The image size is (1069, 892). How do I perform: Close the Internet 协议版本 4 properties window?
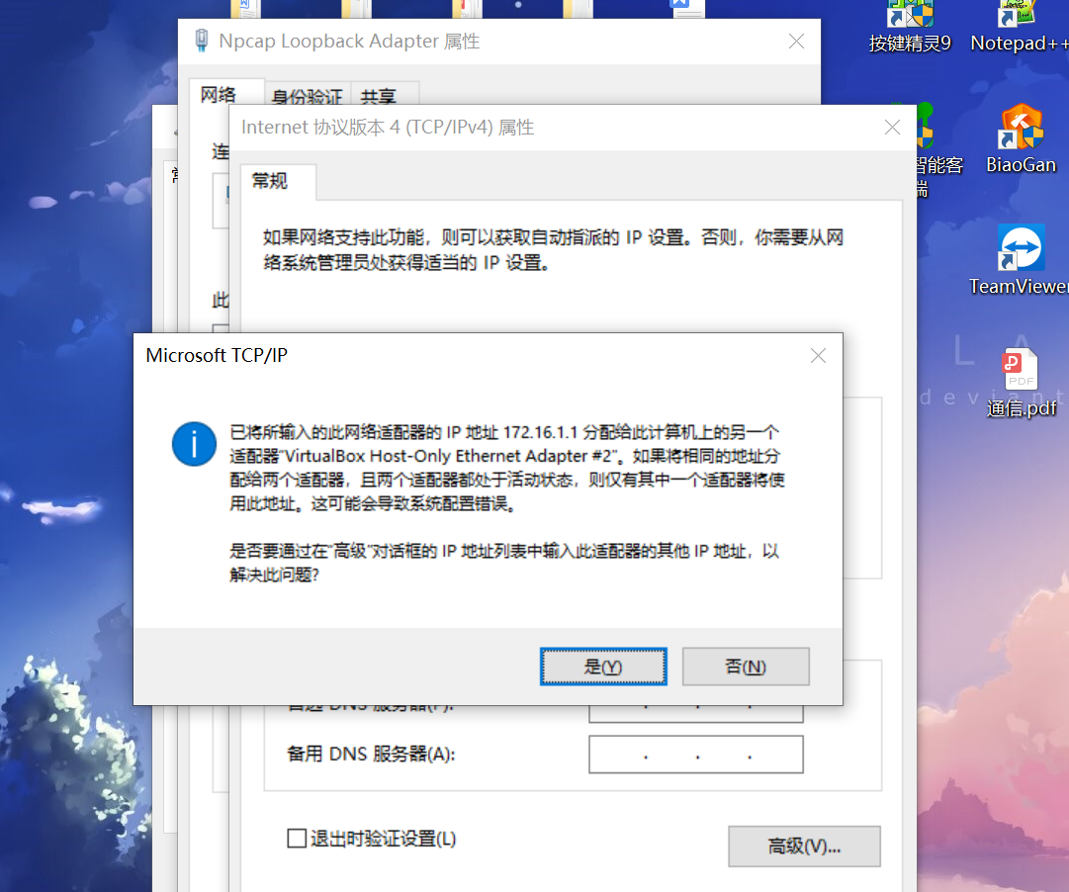(x=892, y=128)
